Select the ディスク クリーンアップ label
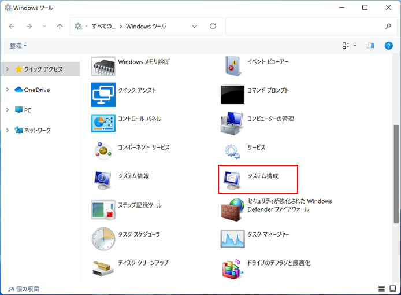This screenshot has height=295, width=401. [x=143, y=263]
